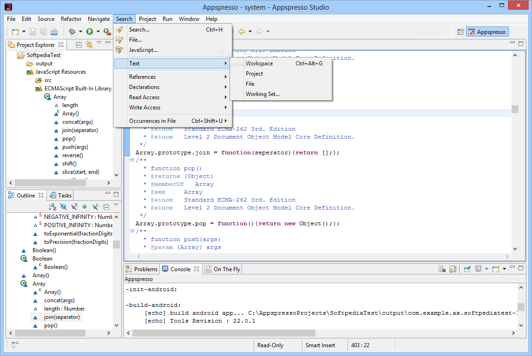Collapse all in Project Explorer

click(79, 44)
